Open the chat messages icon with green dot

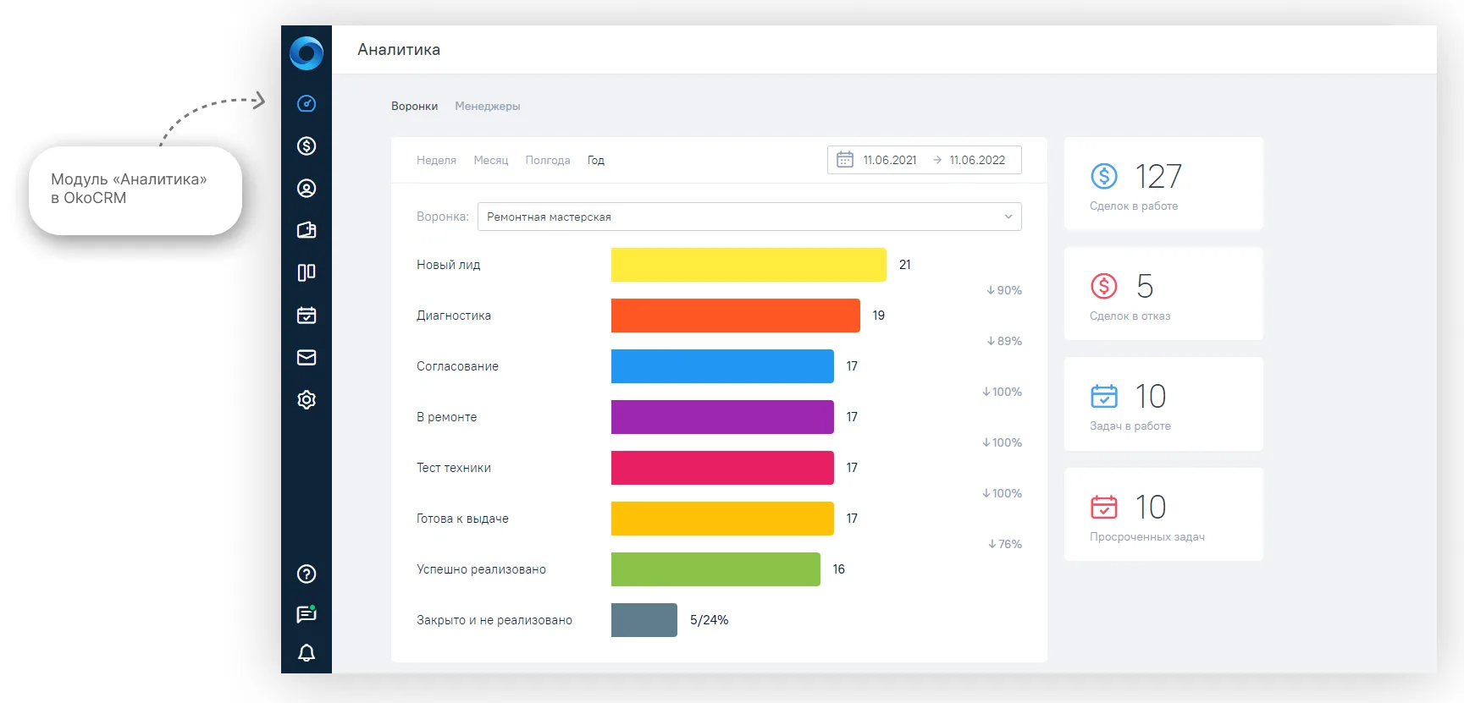pyautogui.click(x=307, y=614)
